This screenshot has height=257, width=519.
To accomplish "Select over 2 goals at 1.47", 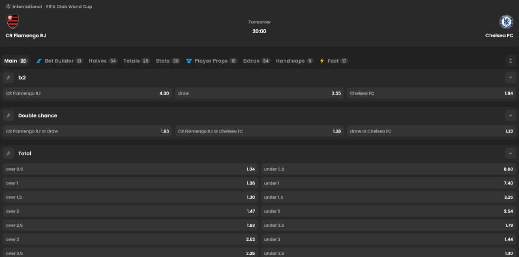I will (131, 211).
